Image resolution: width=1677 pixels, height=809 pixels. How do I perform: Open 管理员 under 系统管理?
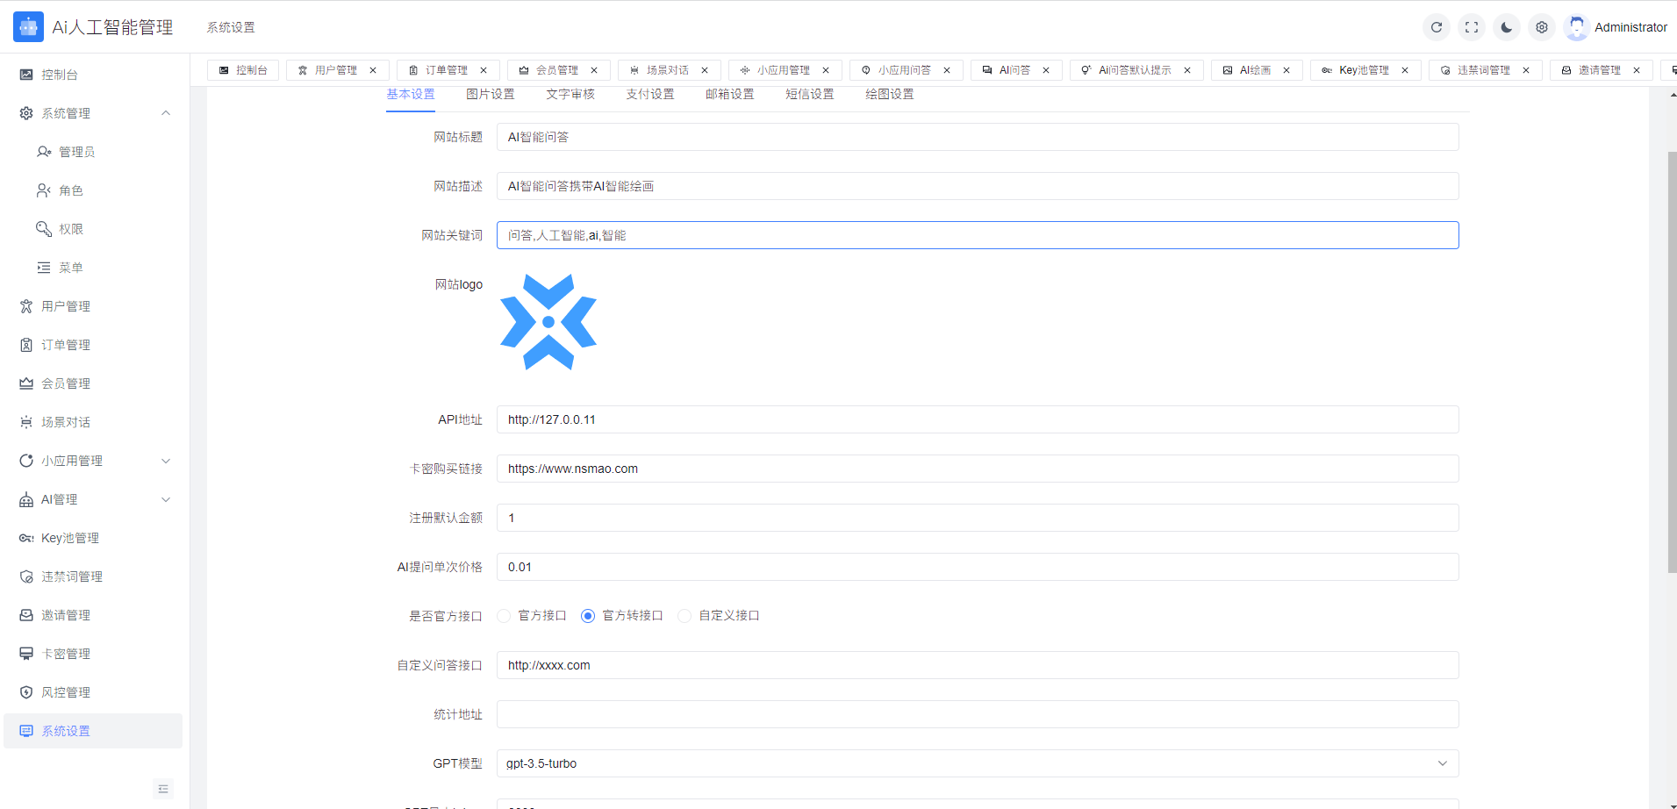pos(95,152)
